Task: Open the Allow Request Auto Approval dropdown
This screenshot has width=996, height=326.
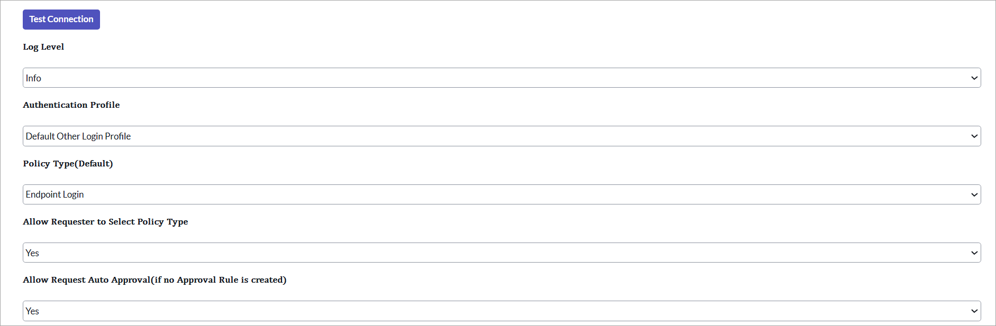Action: coord(501,311)
